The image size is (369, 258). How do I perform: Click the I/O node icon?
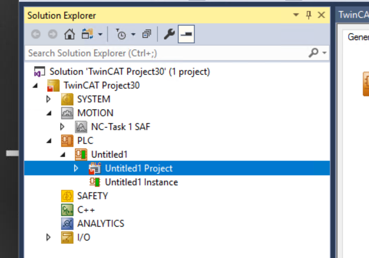tap(67, 238)
